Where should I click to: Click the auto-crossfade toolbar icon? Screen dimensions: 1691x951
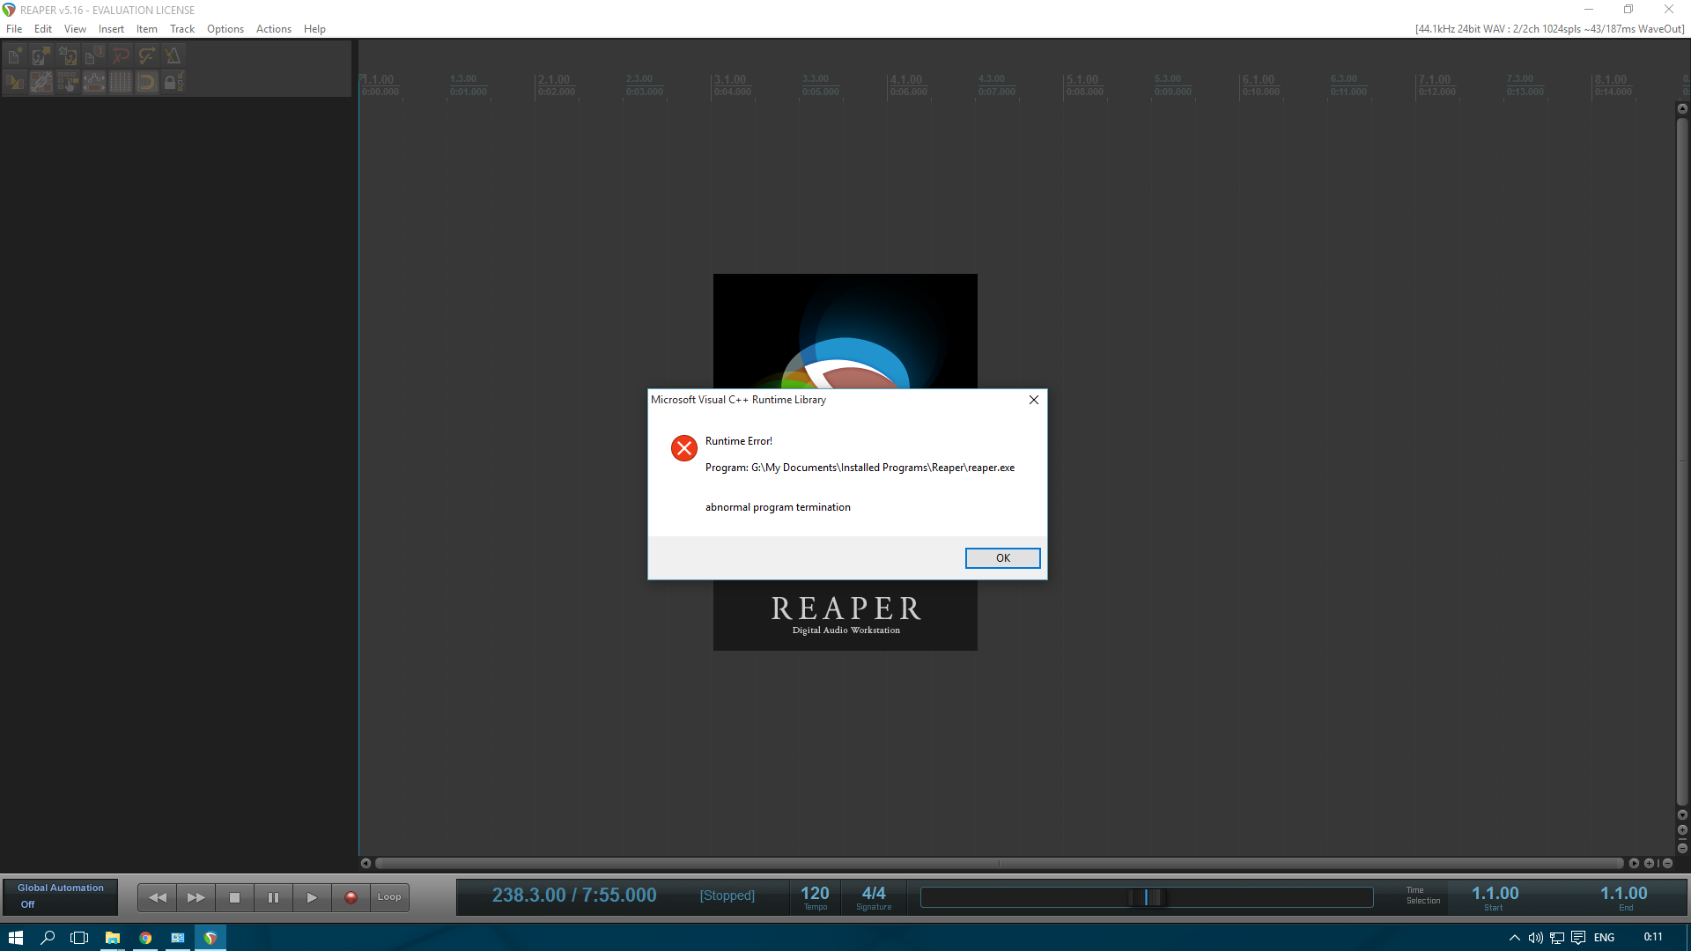pyautogui.click(x=15, y=83)
